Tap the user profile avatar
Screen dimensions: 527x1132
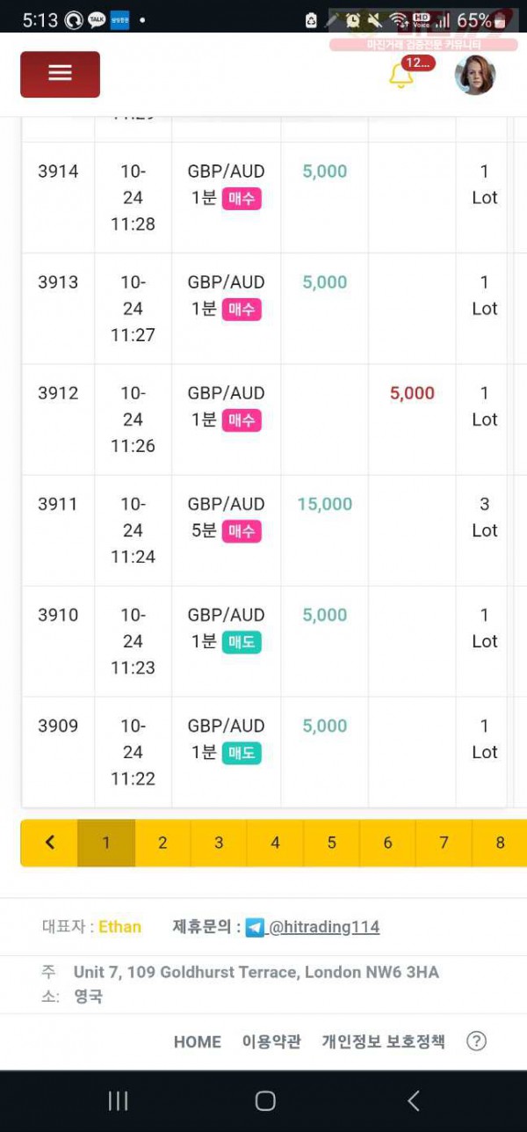(x=475, y=75)
